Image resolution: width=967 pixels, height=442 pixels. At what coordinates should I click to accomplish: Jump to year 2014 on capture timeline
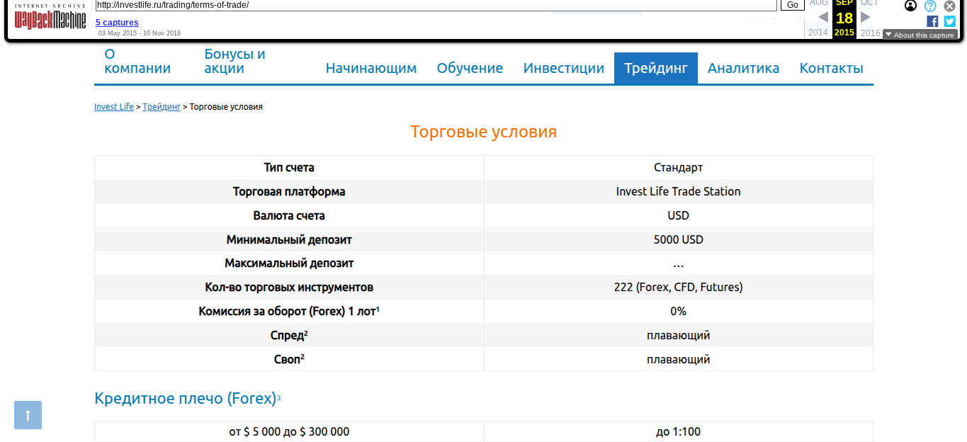tap(818, 33)
